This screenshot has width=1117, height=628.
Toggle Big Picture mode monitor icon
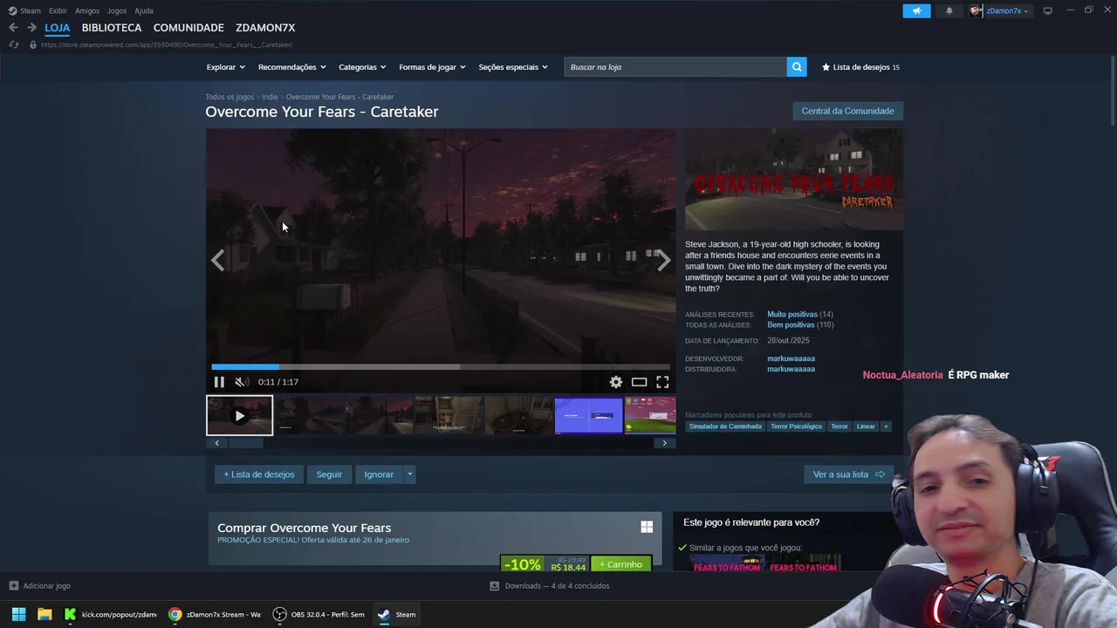(1048, 10)
